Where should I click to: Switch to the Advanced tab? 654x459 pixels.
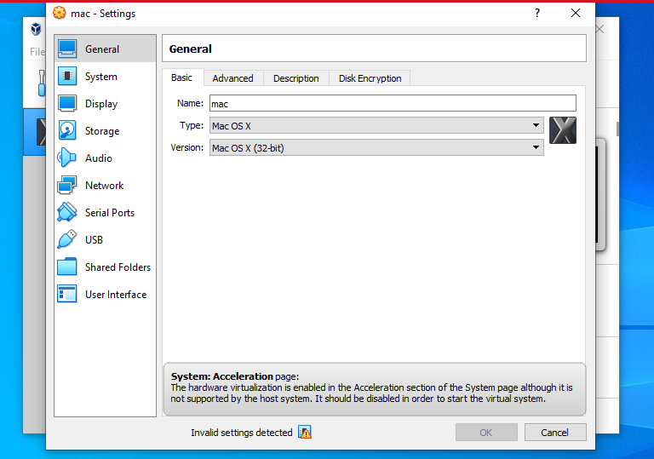(232, 78)
